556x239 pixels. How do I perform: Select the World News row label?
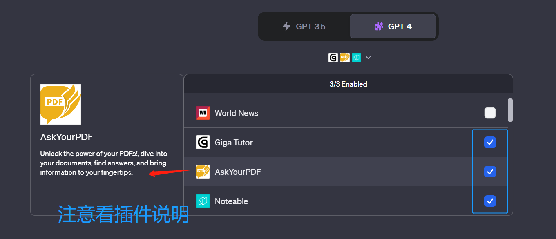click(x=237, y=113)
